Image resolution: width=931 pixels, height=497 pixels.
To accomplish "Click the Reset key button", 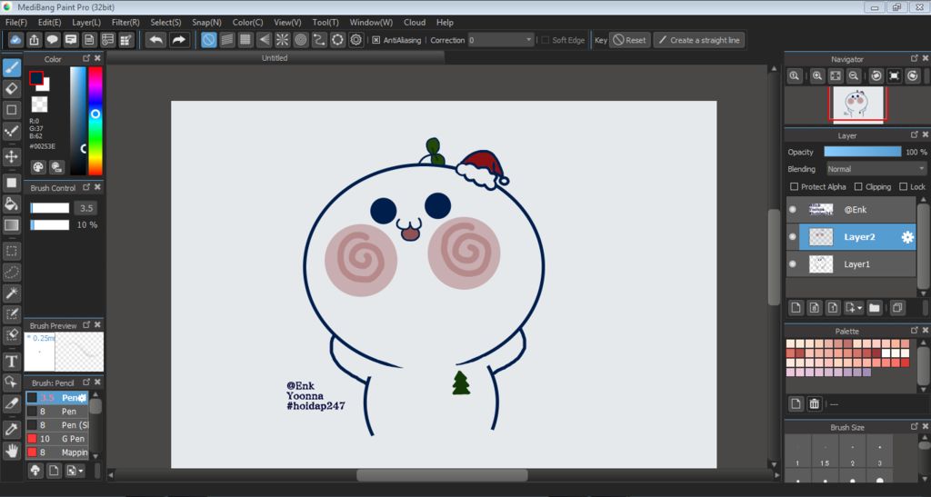I will coord(631,40).
